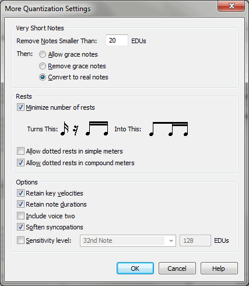Viewport: 249px width, 286px height.
Task: Click the OK button
Action: point(135,268)
